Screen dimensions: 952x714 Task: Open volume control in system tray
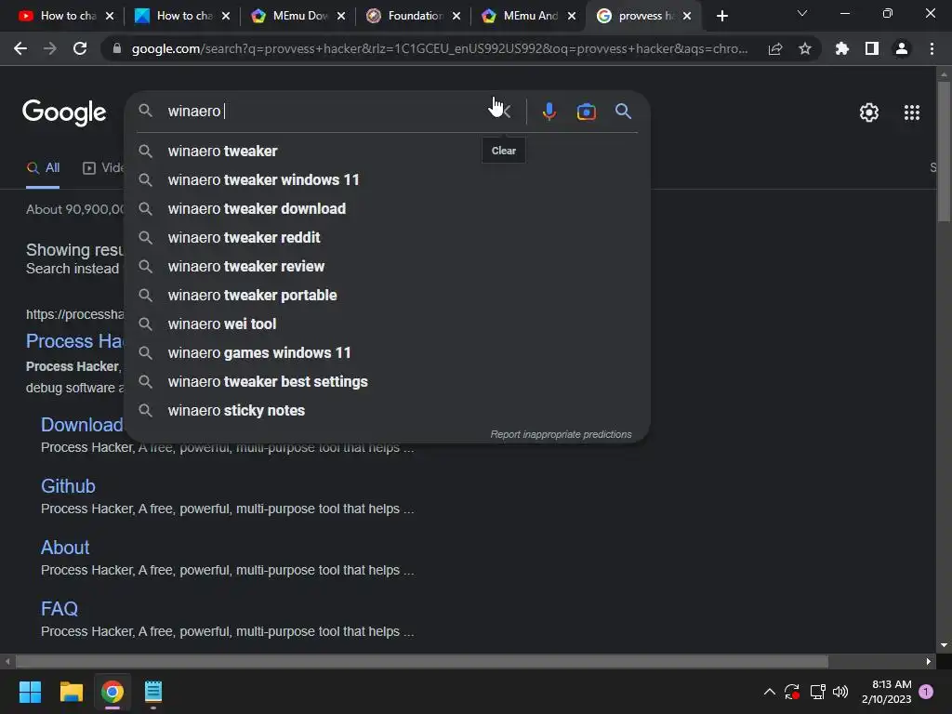[x=840, y=692]
